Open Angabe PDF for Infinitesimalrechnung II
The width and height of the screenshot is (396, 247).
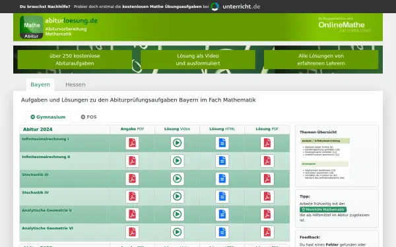pos(133,161)
